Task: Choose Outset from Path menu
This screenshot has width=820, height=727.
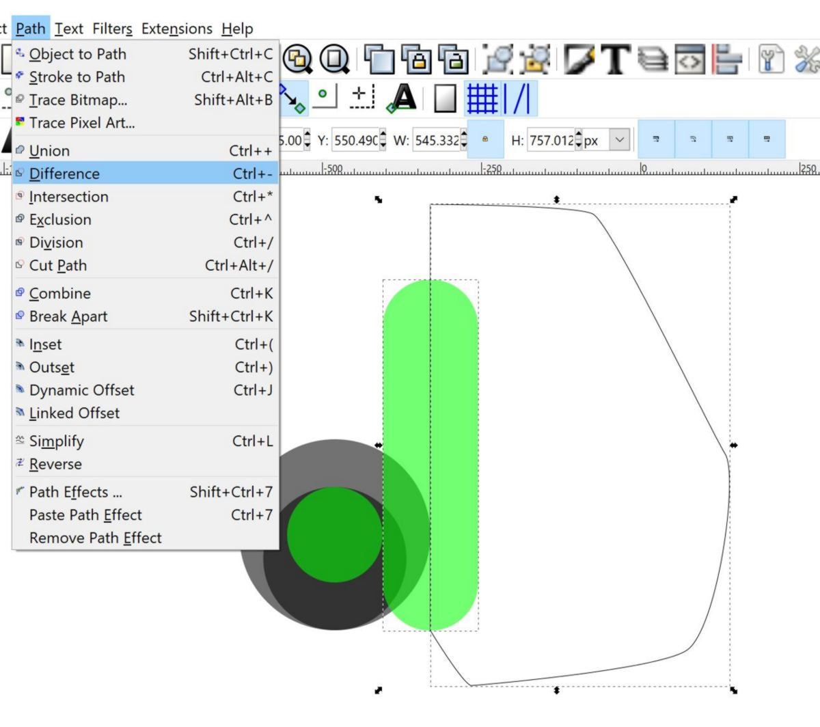Action: pos(146,367)
